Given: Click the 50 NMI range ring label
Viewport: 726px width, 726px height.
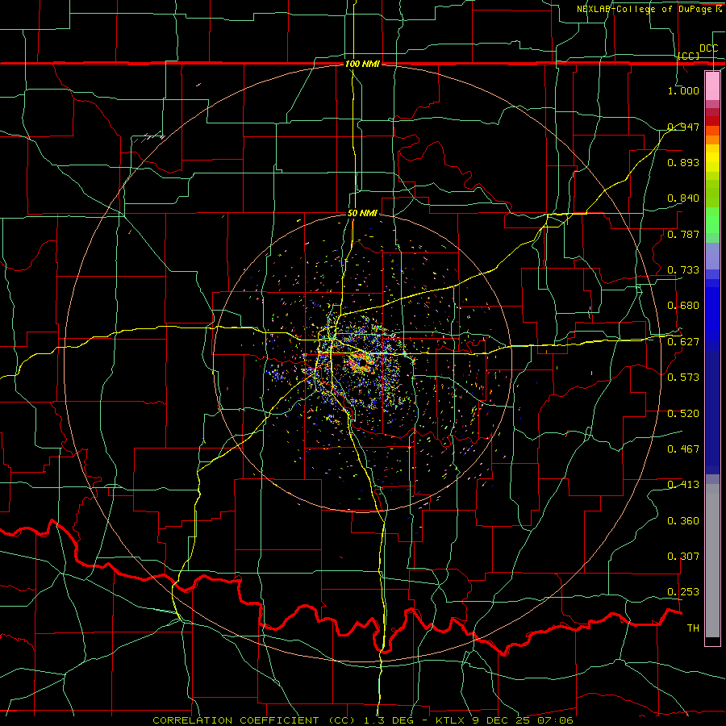Looking at the screenshot, I should click(362, 213).
